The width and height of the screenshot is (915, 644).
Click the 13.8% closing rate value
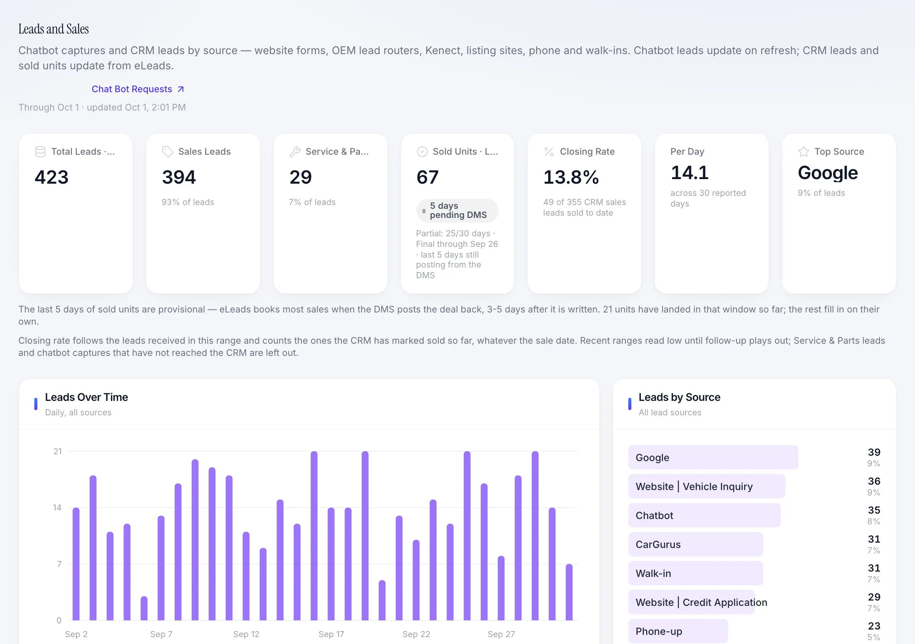(x=571, y=177)
